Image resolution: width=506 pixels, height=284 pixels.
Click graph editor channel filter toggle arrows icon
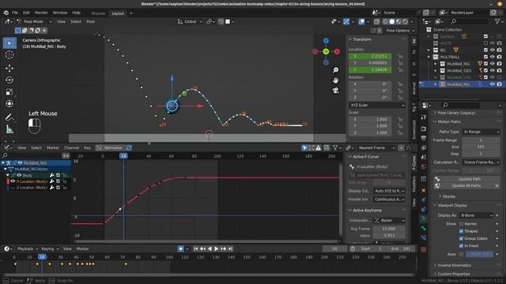(66, 155)
